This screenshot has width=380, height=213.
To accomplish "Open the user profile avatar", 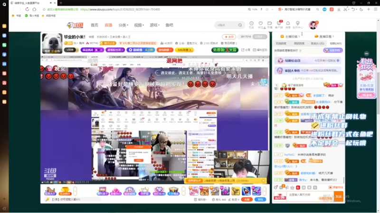I will [313, 25].
